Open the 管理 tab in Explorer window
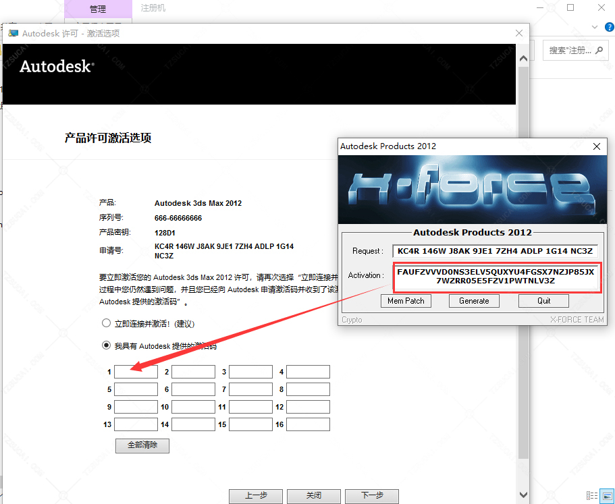 pyautogui.click(x=98, y=9)
